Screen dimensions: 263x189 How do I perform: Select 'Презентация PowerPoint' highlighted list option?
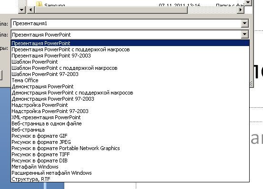[130, 43]
